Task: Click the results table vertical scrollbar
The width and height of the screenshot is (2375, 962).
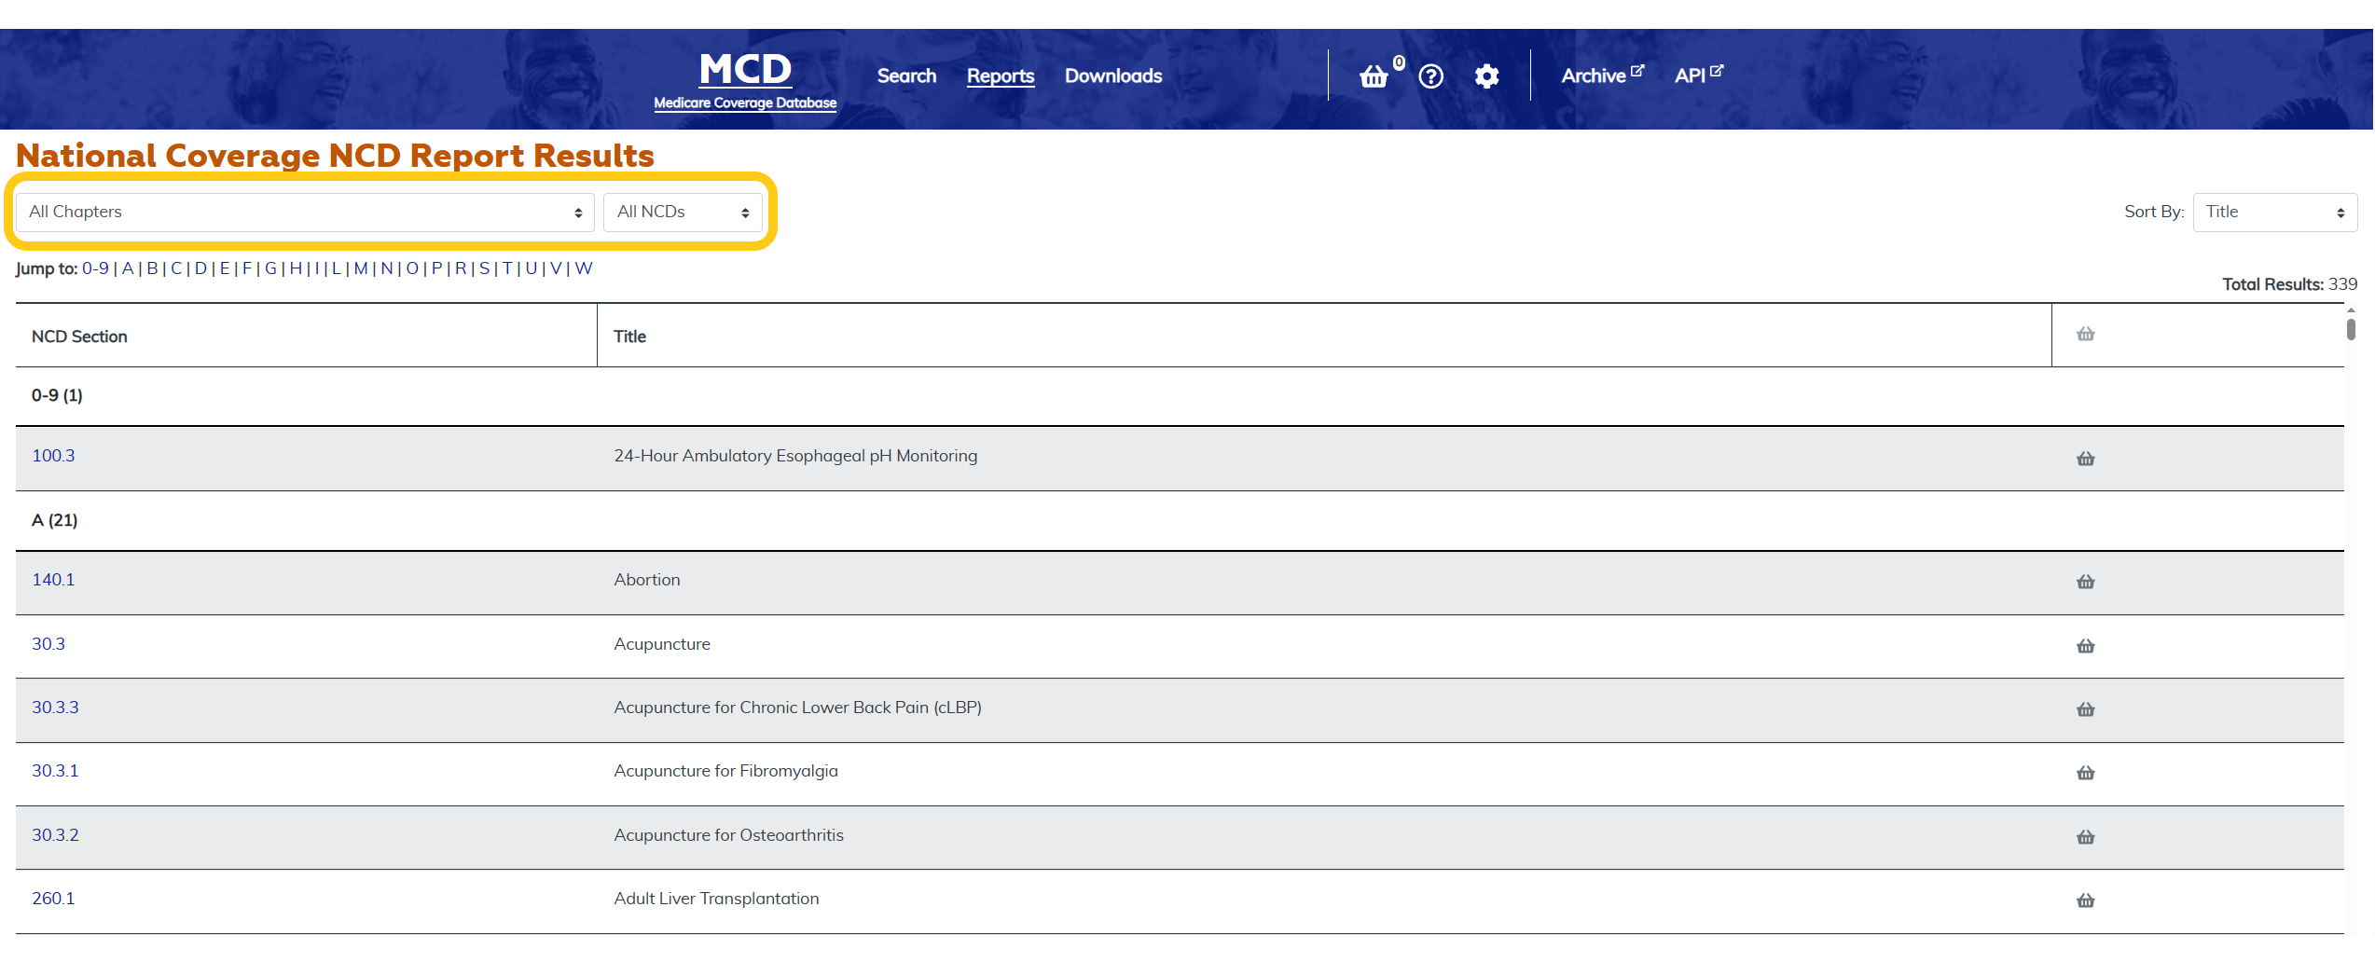Action: (x=2351, y=330)
